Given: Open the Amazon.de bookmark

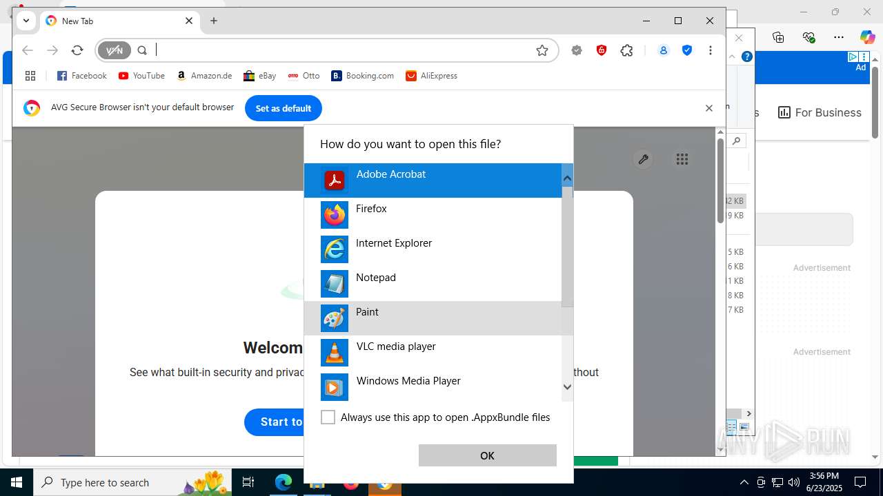Looking at the screenshot, I should click(x=204, y=76).
